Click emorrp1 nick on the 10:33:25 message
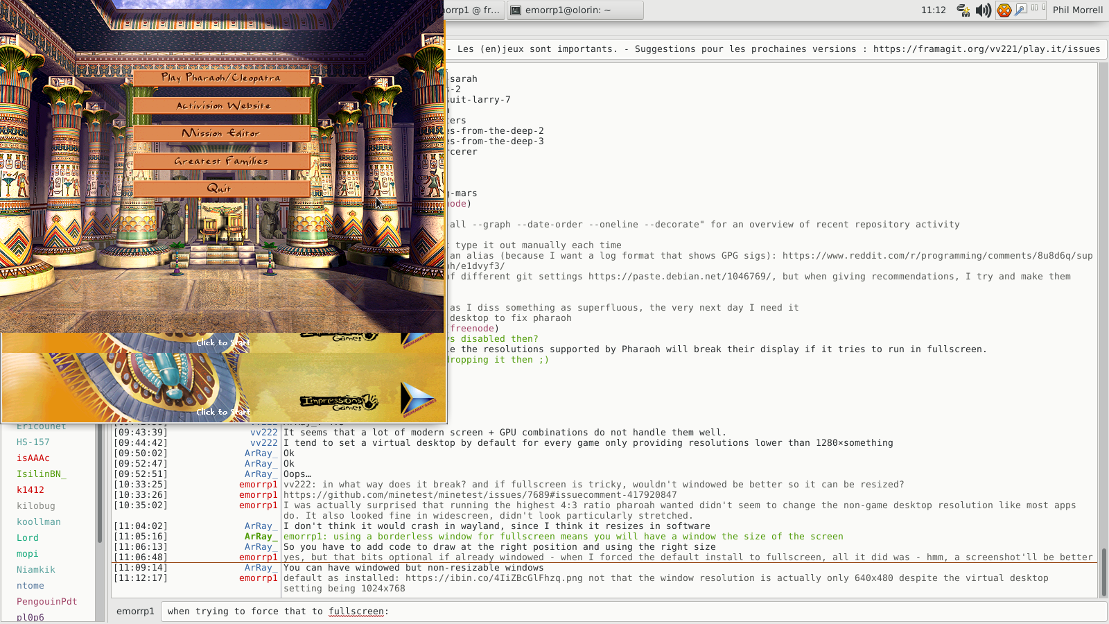The height and width of the screenshot is (624, 1109). pyautogui.click(x=259, y=485)
